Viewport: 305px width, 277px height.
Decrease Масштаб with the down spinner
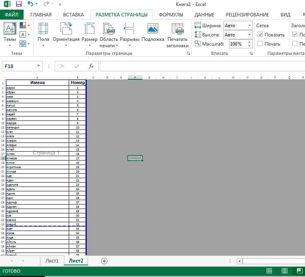click(249, 46)
